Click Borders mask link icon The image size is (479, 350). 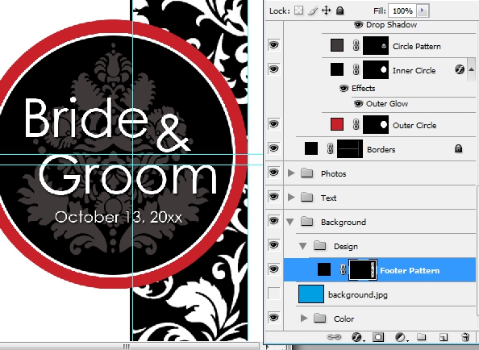pos(330,148)
